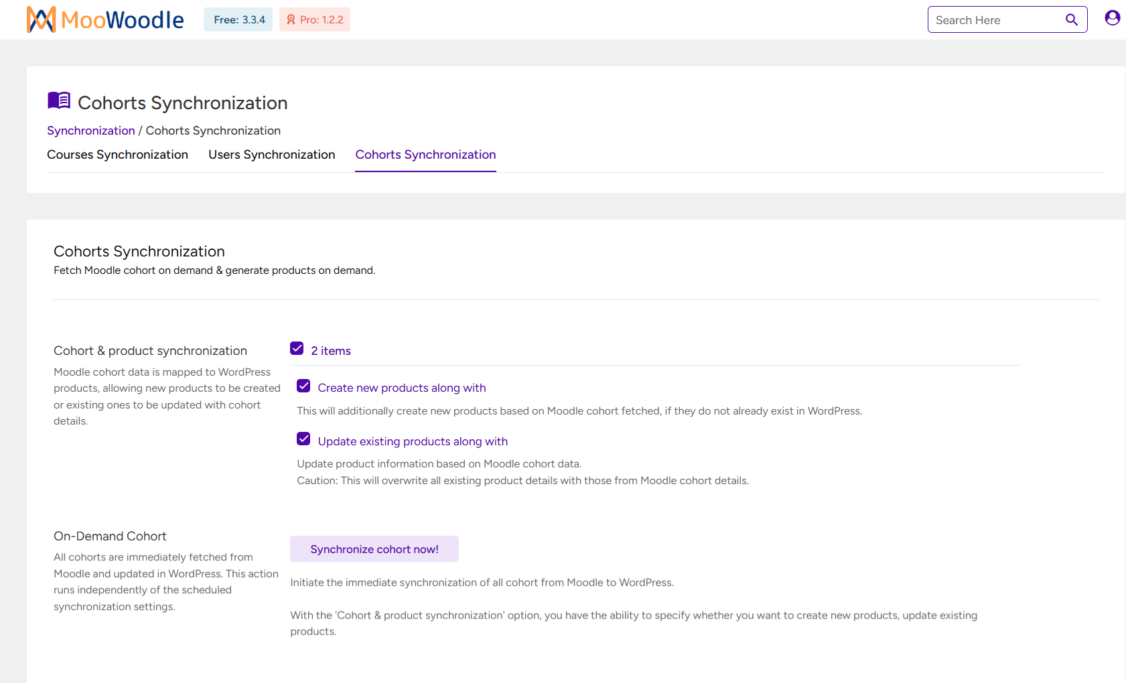Open the user profile avatar icon
Screen dimensions: 1126x683
click(1112, 18)
